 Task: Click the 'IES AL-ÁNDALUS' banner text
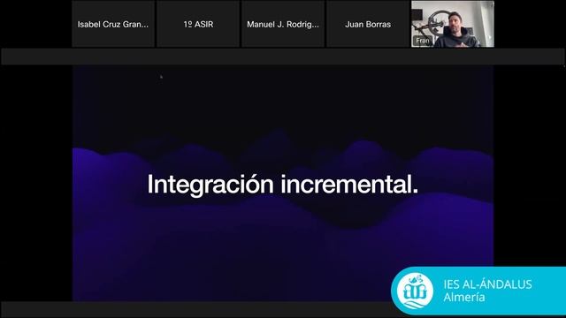[x=487, y=284]
